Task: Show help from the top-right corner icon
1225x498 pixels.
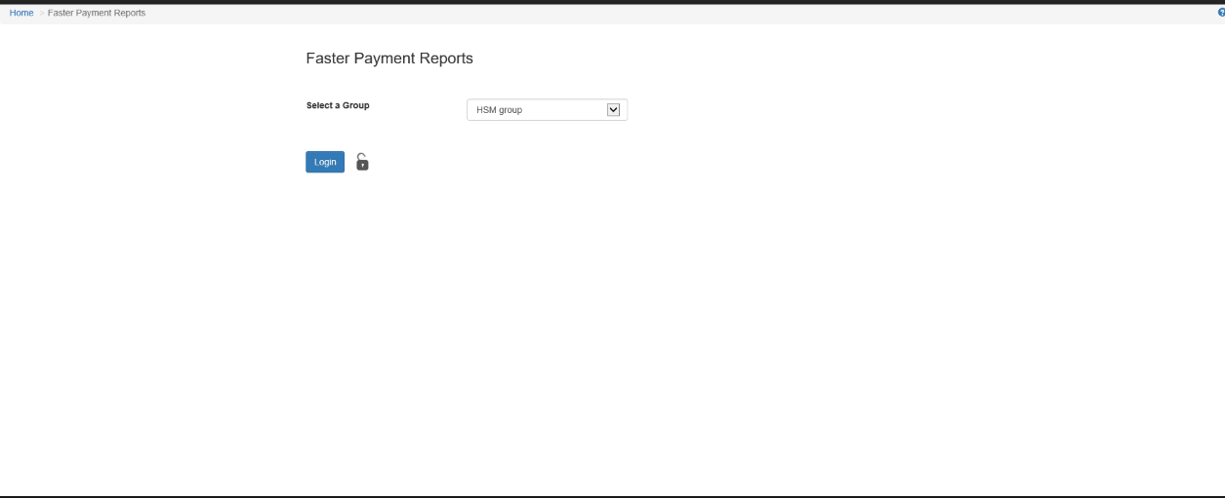Action: pos(1221,13)
